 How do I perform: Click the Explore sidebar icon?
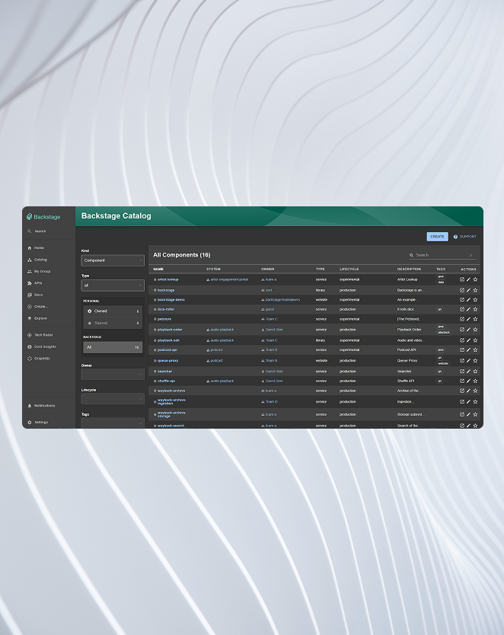click(x=30, y=318)
